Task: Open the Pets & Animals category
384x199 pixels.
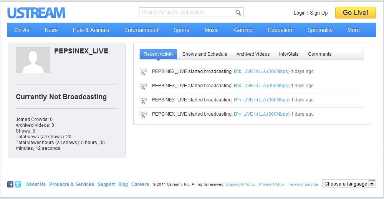Action: tap(91, 30)
